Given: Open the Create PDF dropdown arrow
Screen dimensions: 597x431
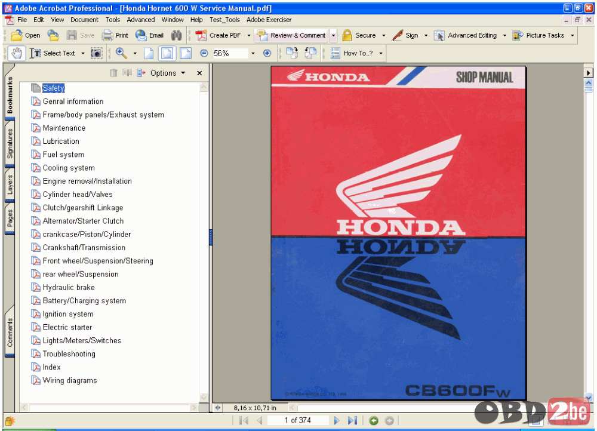Looking at the screenshot, I should (248, 35).
